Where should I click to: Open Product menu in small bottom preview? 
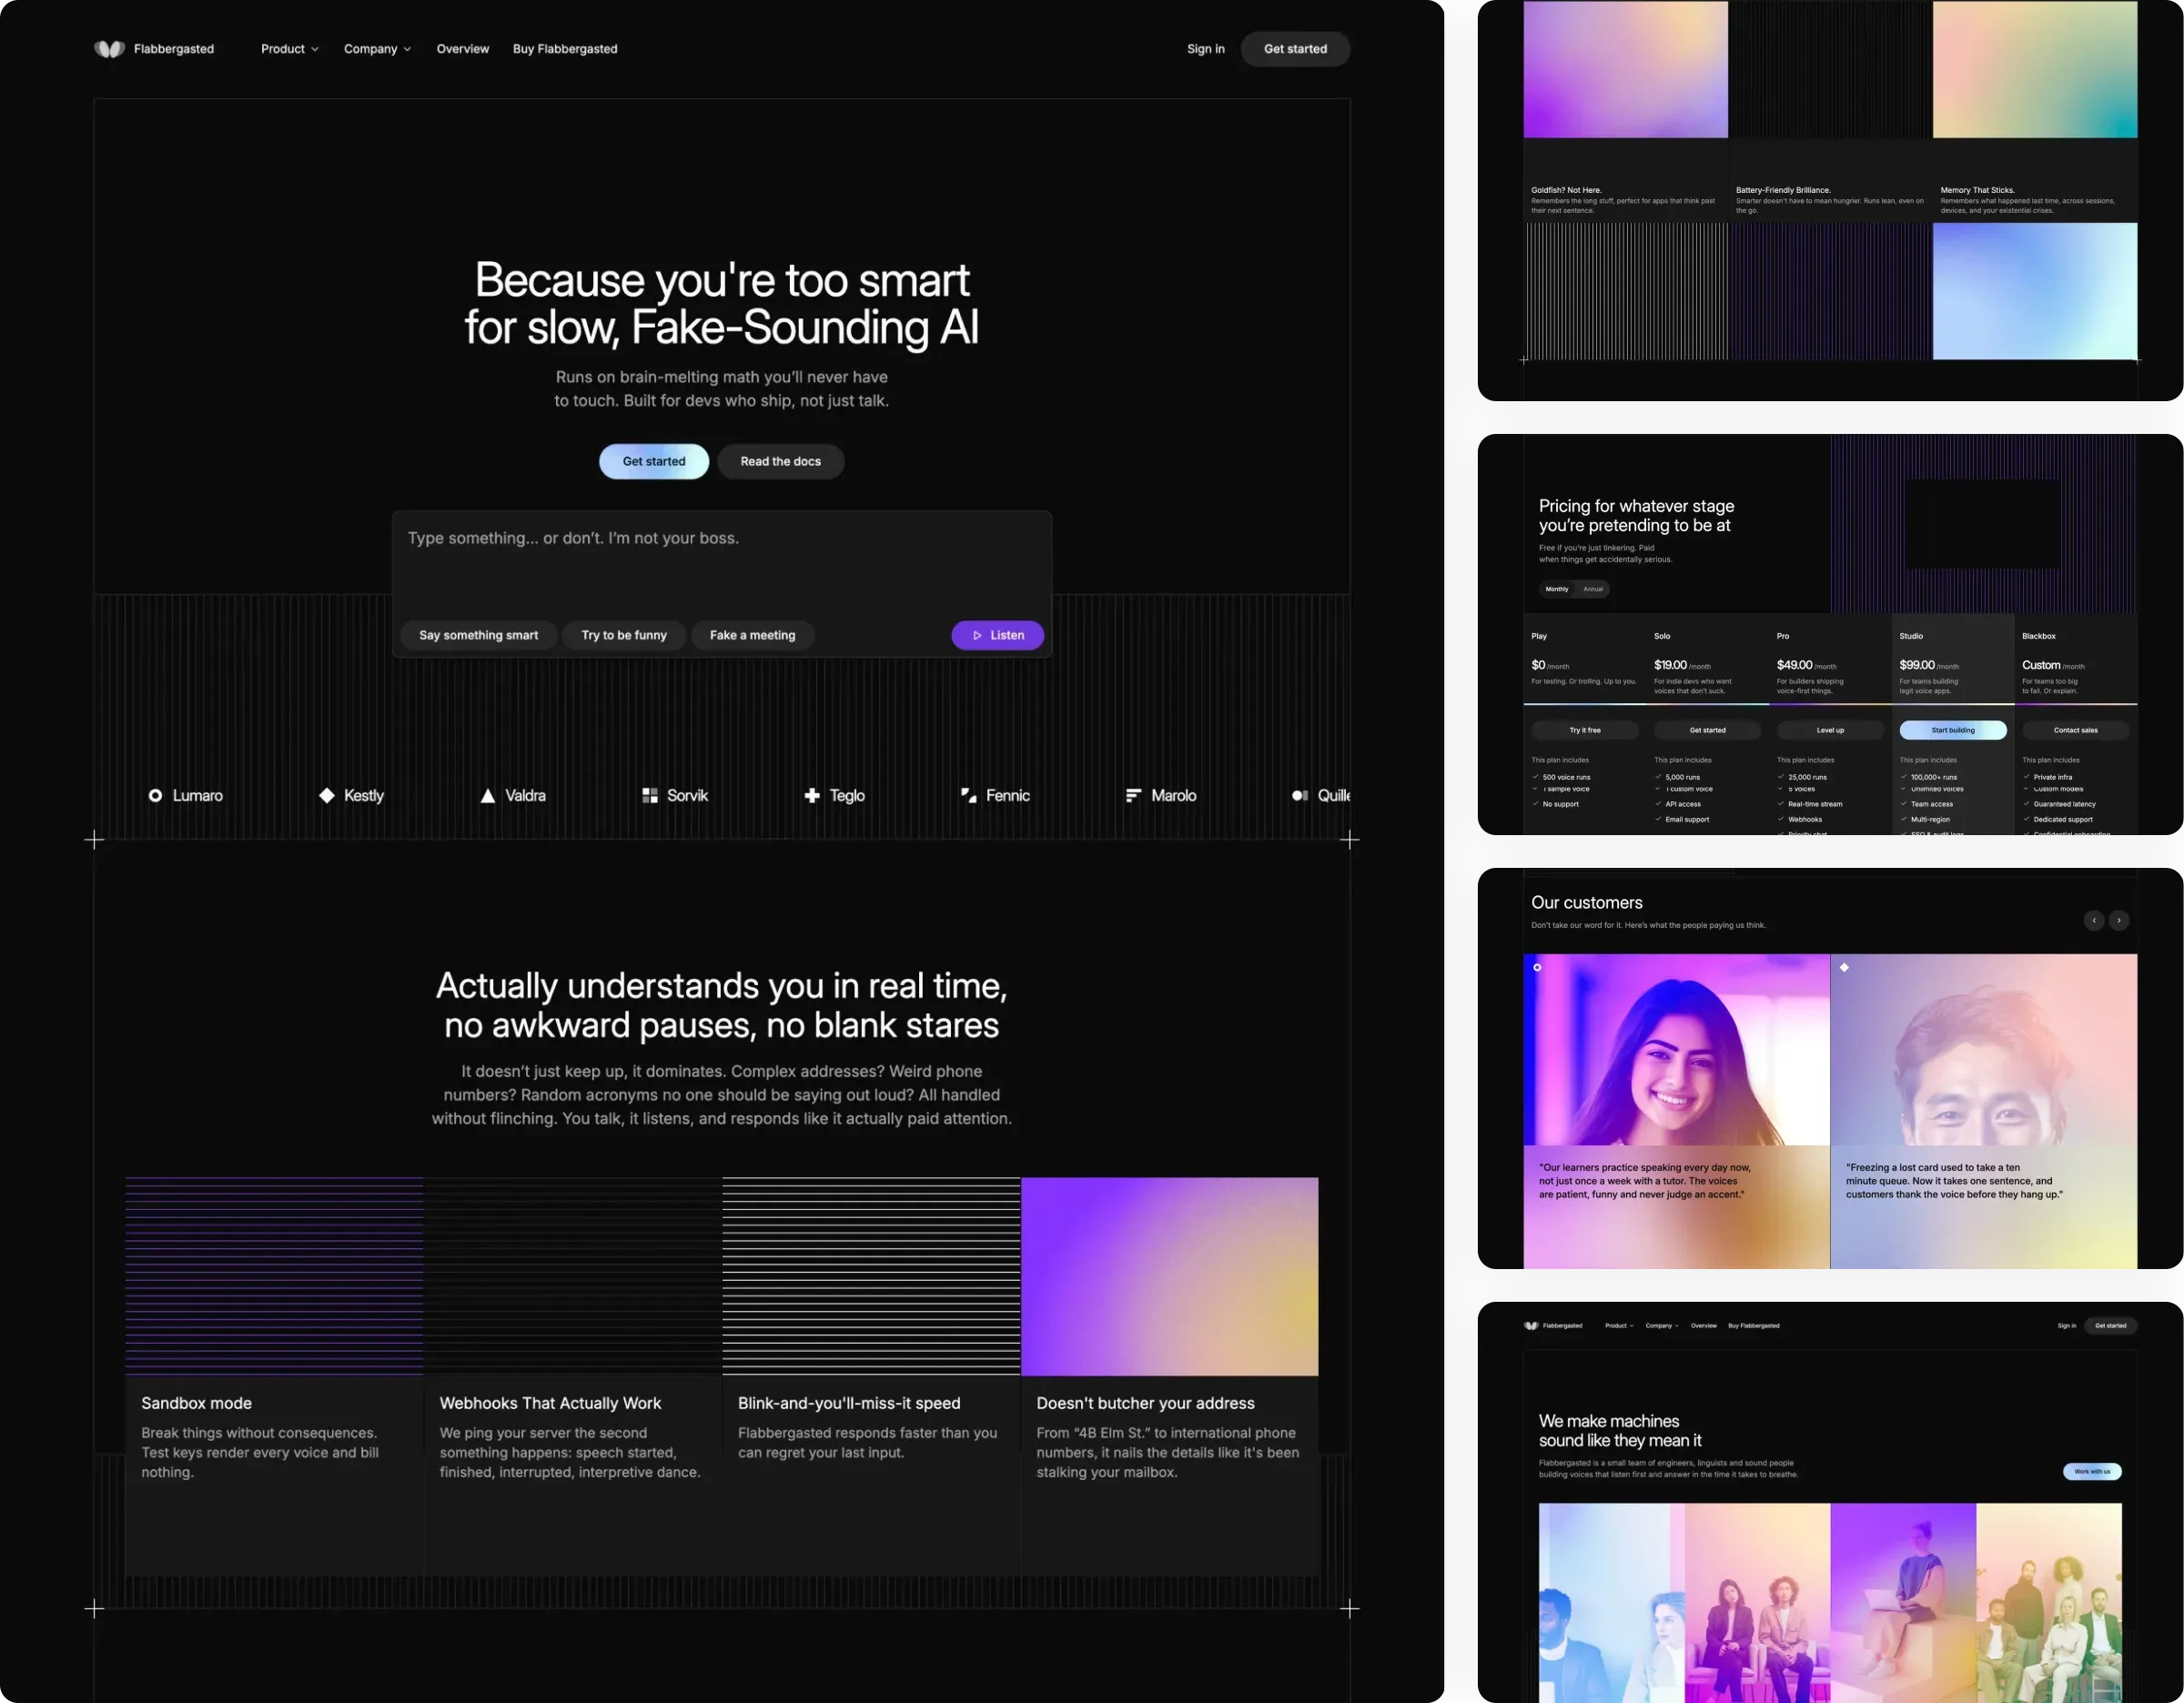click(1619, 1325)
